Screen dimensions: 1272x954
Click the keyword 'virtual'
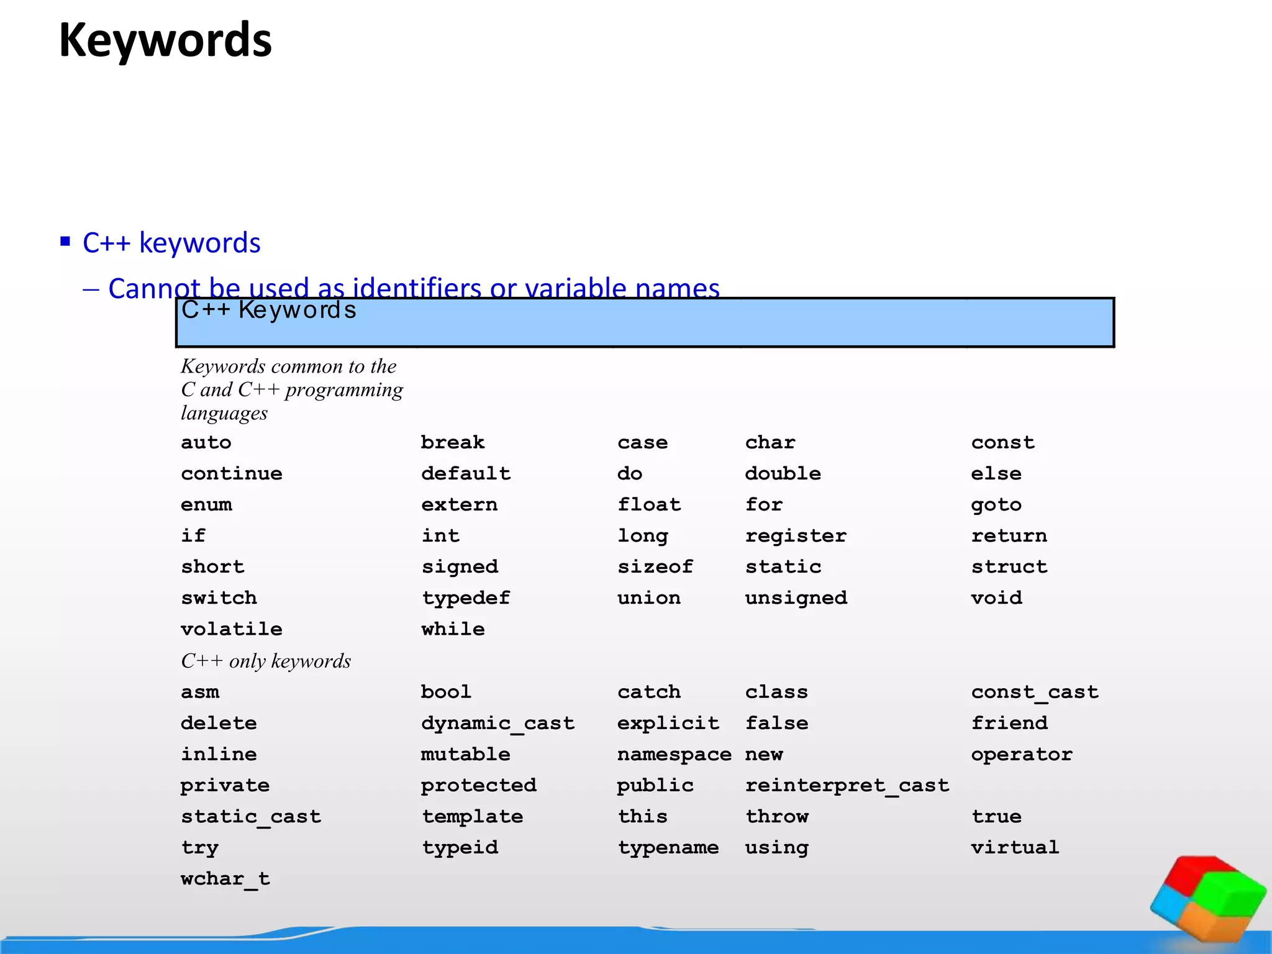coord(1015,847)
